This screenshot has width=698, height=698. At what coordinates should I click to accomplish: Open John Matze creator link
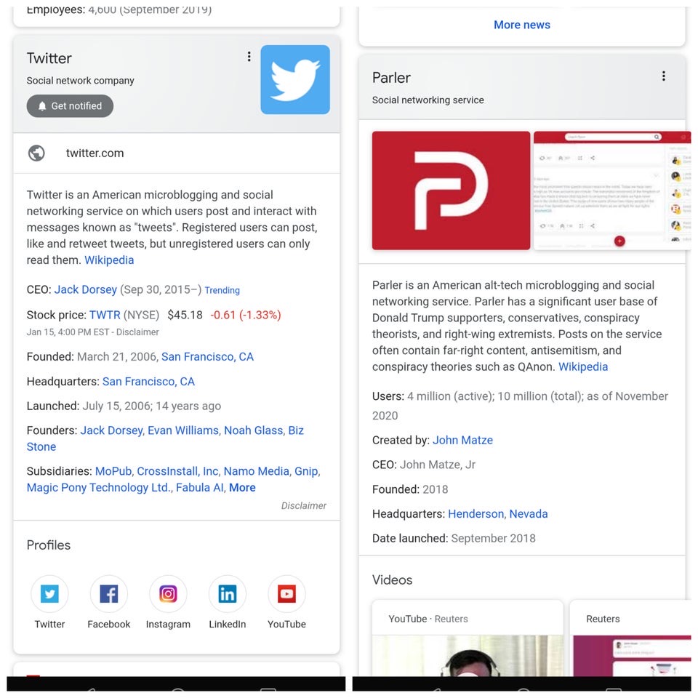(x=462, y=441)
